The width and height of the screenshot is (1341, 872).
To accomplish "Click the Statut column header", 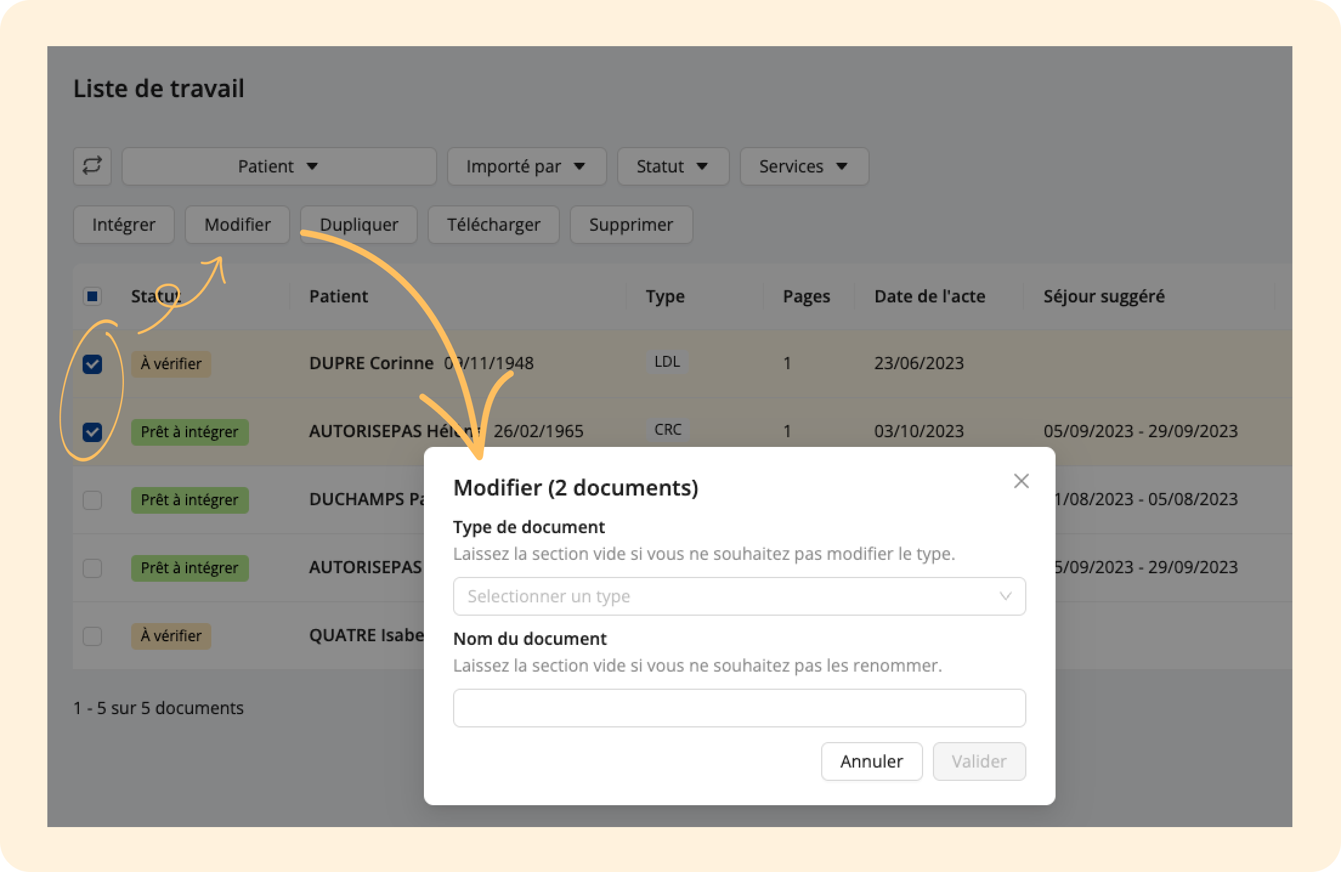I will pos(156,296).
